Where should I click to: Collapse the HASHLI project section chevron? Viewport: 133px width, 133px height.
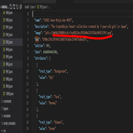pos(1,7)
